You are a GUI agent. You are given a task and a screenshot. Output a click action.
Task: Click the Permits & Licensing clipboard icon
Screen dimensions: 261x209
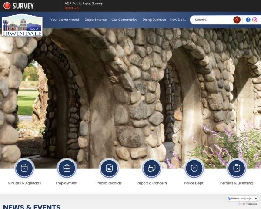(x=237, y=168)
